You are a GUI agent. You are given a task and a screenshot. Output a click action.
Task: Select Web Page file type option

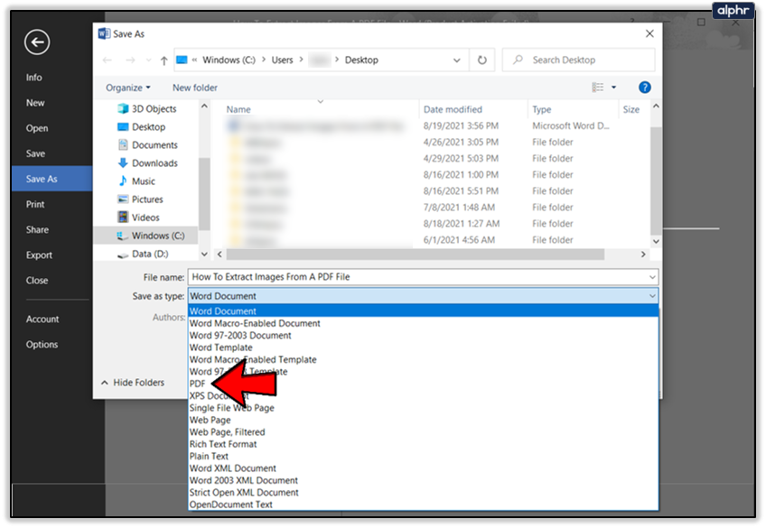[x=423, y=421]
